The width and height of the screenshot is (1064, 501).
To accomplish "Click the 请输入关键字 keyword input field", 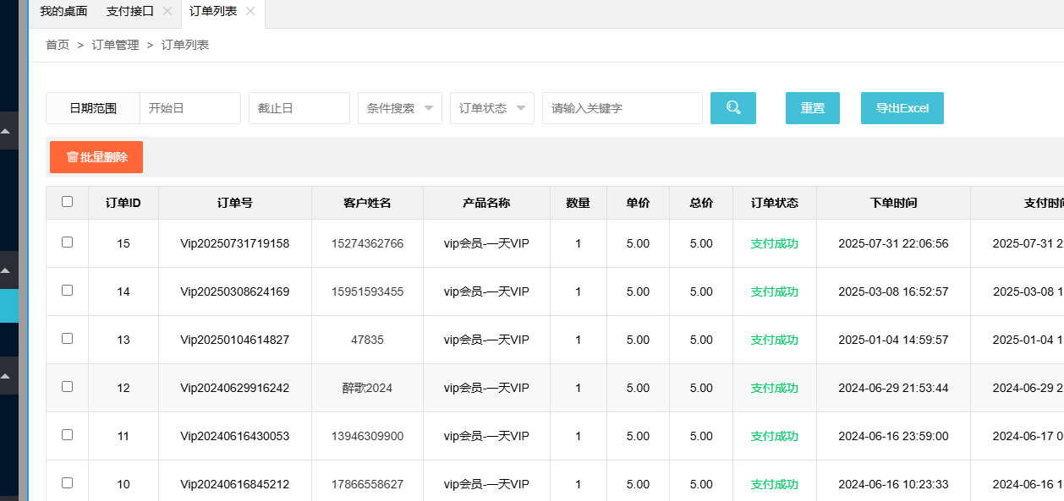I will pos(622,107).
